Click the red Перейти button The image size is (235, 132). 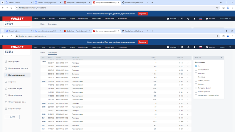142,42
